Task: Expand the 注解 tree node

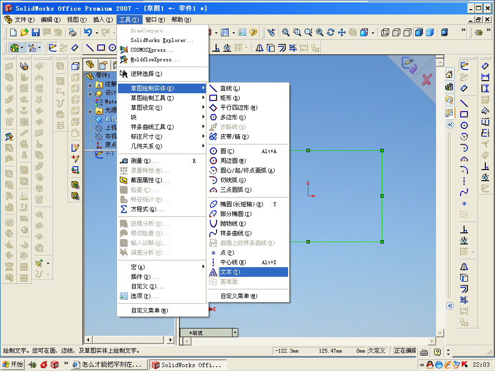Action: click(x=90, y=85)
